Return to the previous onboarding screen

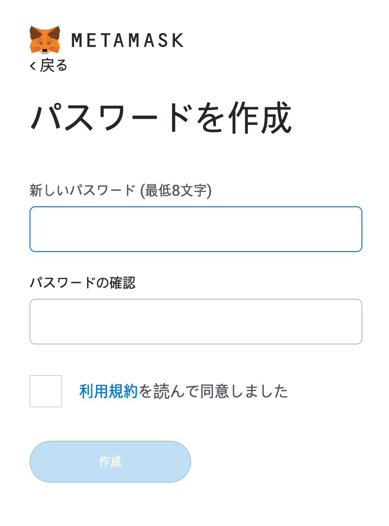coord(49,66)
